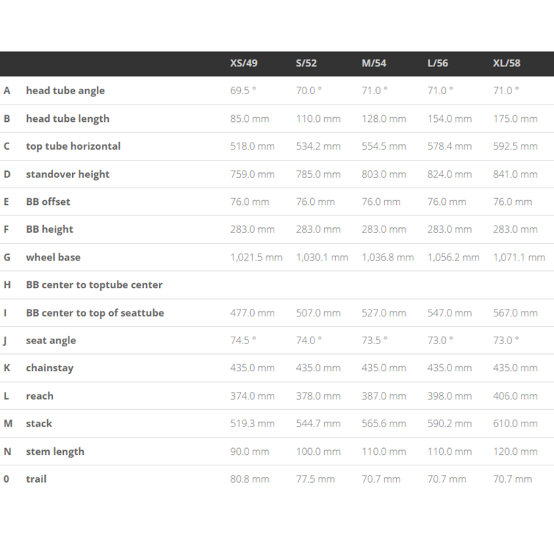Select the 406.0 mm reach value
The image size is (554, 554).
pos(515,395)
